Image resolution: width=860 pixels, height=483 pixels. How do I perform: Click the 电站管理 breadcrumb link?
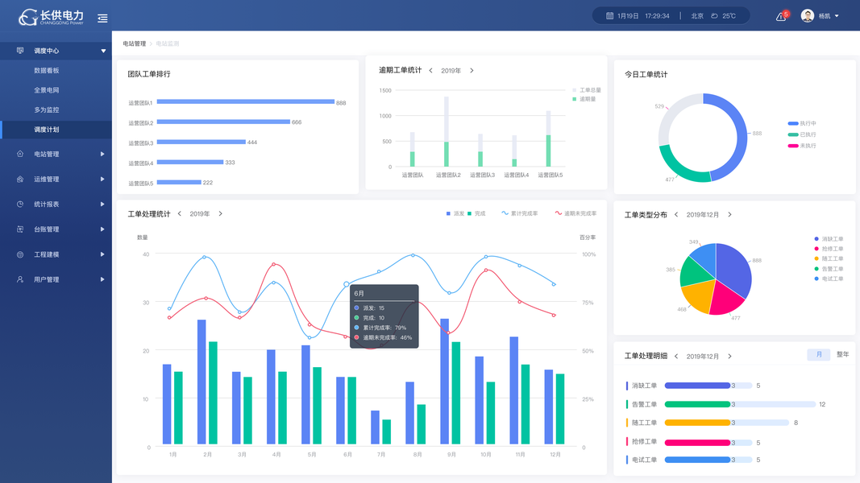click(x=134, y=43)
